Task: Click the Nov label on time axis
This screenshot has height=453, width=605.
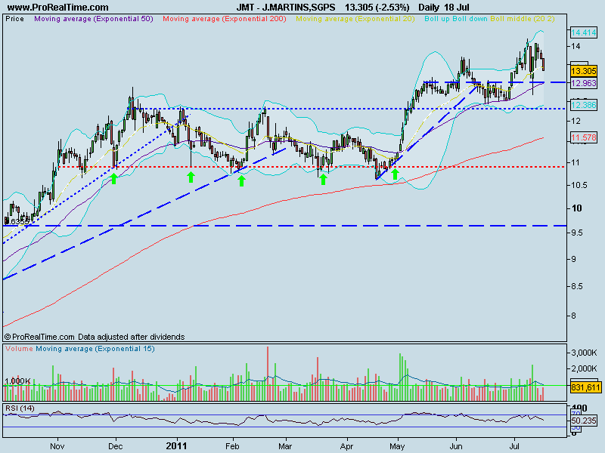Action: coord(57,446)
